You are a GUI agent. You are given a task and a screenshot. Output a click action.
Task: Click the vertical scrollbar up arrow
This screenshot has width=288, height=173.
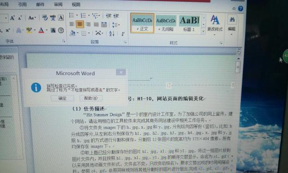(x=238, y=59)
